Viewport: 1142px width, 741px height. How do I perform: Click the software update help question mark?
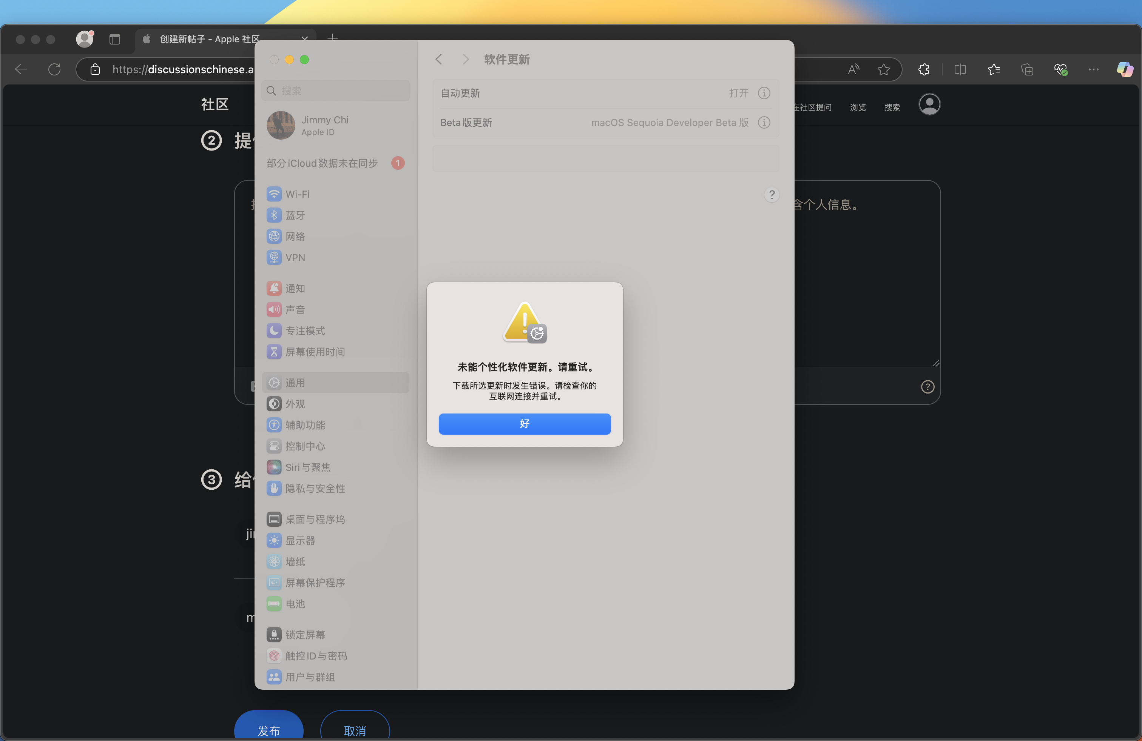point(772,195)
